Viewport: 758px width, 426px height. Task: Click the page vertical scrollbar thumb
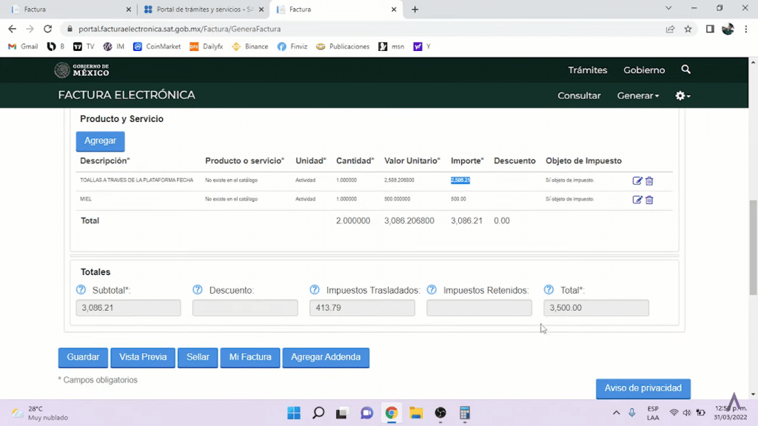753,247
